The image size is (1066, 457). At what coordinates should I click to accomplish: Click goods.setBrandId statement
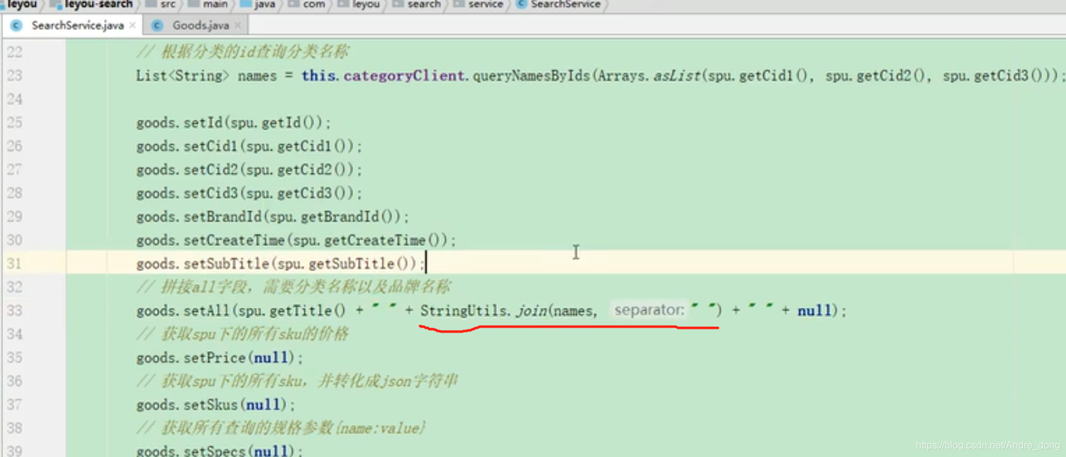(273, 217)
